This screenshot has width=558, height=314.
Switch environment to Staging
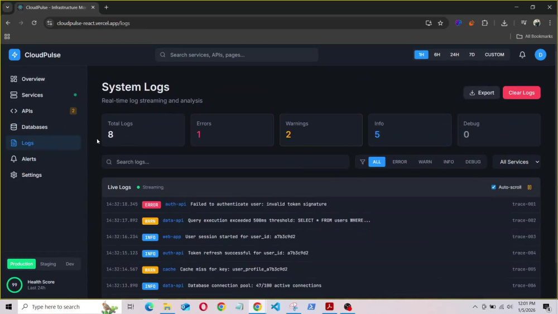pos(48,264)
